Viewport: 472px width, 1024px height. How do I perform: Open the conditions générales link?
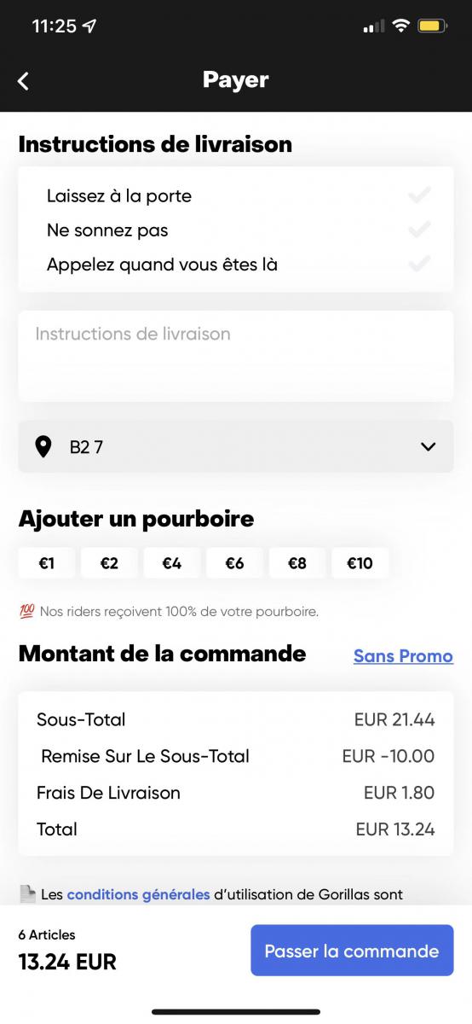(138, 894)
